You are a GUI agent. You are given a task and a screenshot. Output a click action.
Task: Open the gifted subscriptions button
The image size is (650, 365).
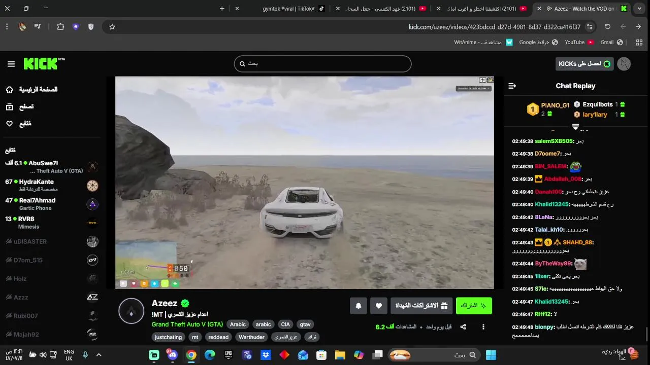pyautogui.click(x=421, y=306)
